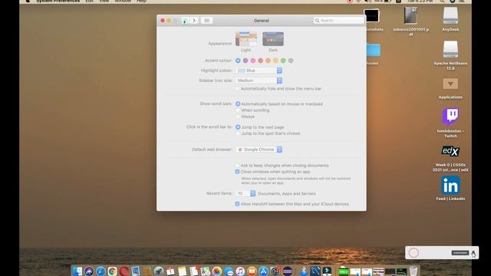The height and width of the screenshot is (276, 491).
Task: Open Recent items count dropdown
Action: click(245, 194)
